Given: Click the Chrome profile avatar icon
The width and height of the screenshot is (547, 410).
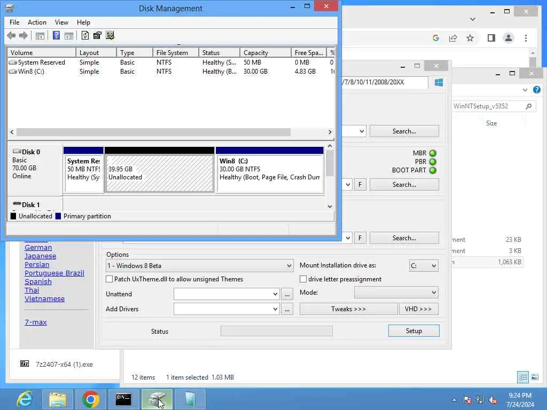Looking at the screenshot, I should click(509, 38).
